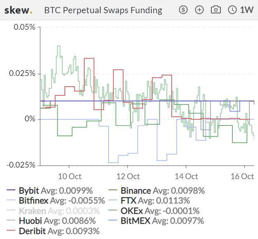The width and height of the screenshot is (258, 239).
Task: Take a chart snapshot with camera icon
Action: pyautogui.click(x=216, y=10)
